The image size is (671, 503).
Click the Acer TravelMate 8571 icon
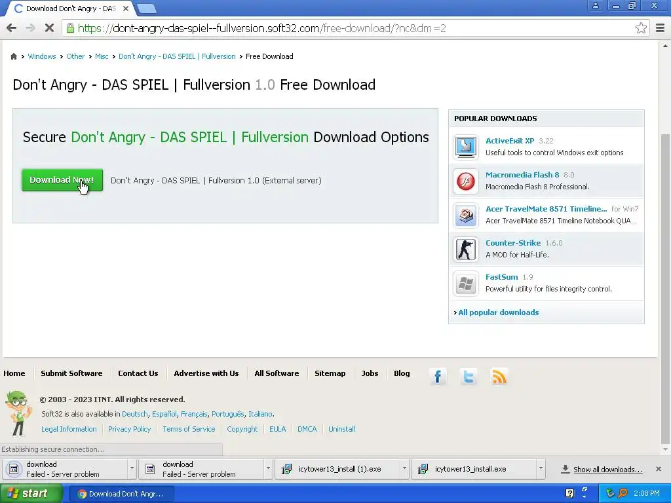click(466, 215)
